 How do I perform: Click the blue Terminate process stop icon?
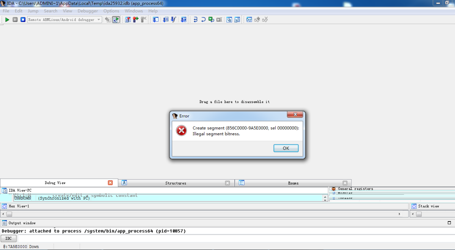23,19
